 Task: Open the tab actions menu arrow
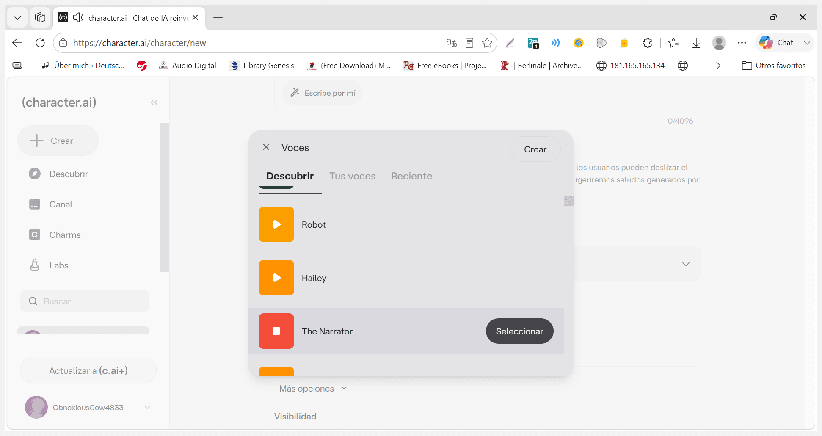[17, 17]
